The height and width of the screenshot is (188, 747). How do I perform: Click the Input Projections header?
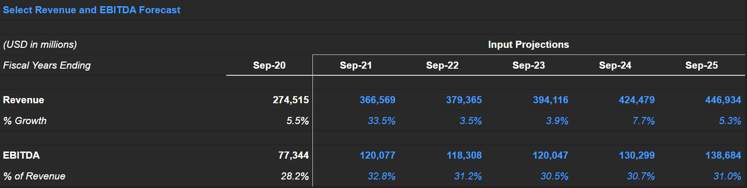point(528,45)
